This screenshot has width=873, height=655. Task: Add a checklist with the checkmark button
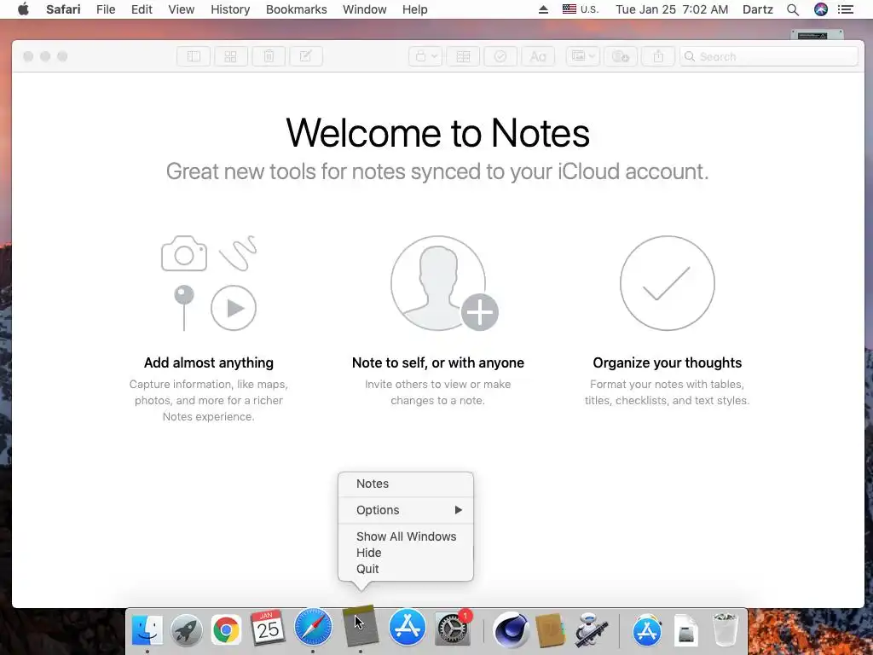coord(500,56)
